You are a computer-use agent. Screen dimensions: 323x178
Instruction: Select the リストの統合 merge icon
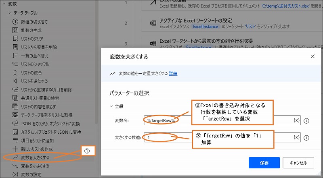coord(15,72)
